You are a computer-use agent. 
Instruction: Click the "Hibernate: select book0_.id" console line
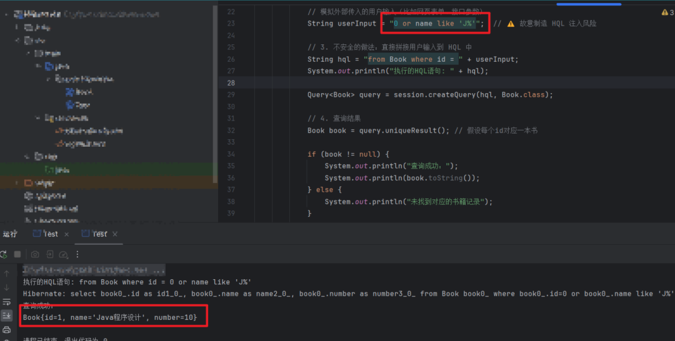(348, 294)
